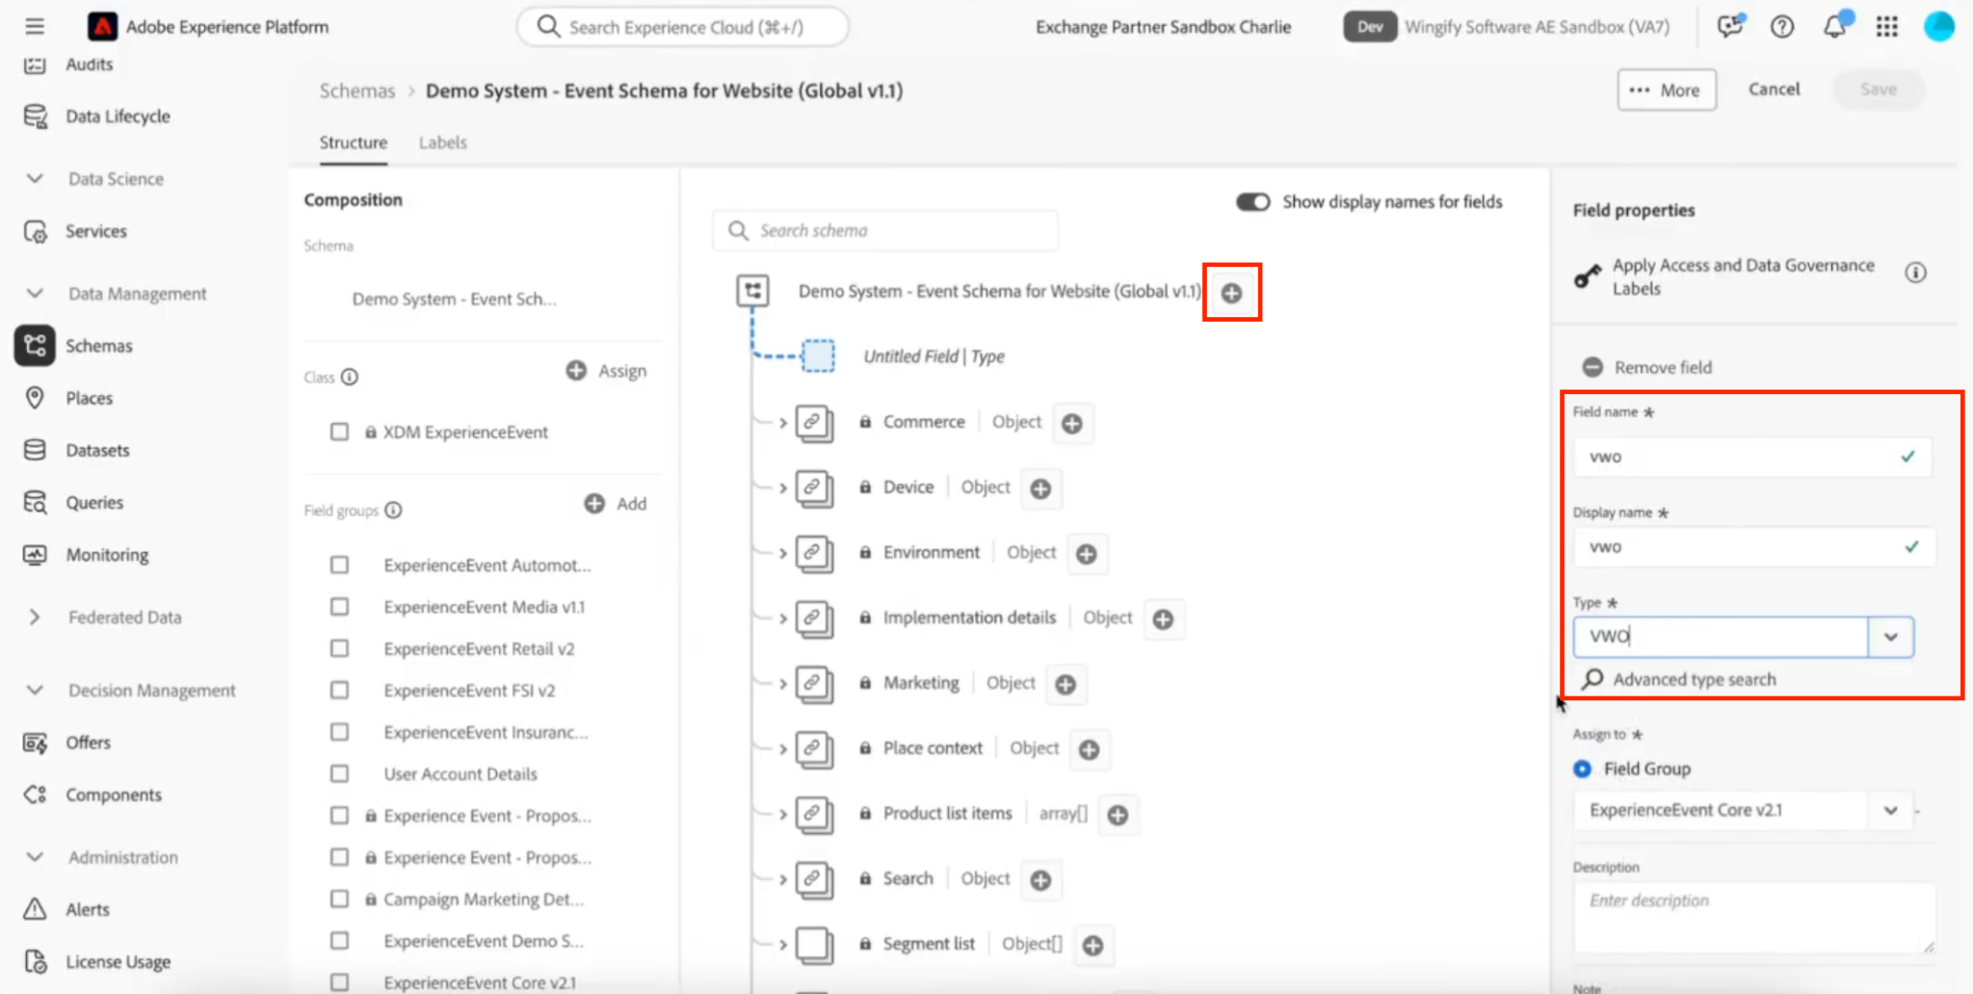
Task: Open the Type dropdown arrow
Action: (1890, 637)
